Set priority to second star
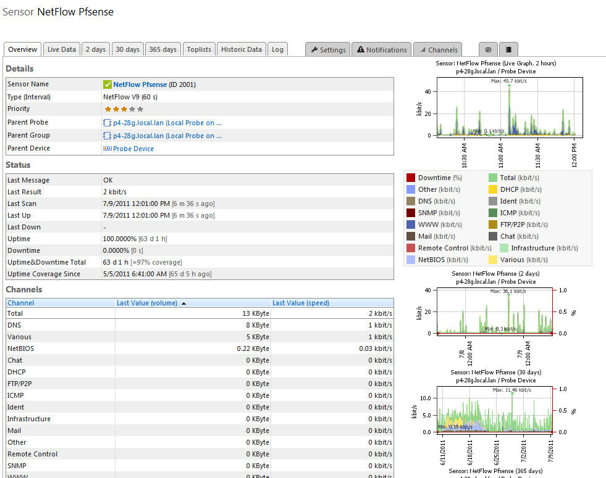The image size is (606, 478). [x=116, y=109]
